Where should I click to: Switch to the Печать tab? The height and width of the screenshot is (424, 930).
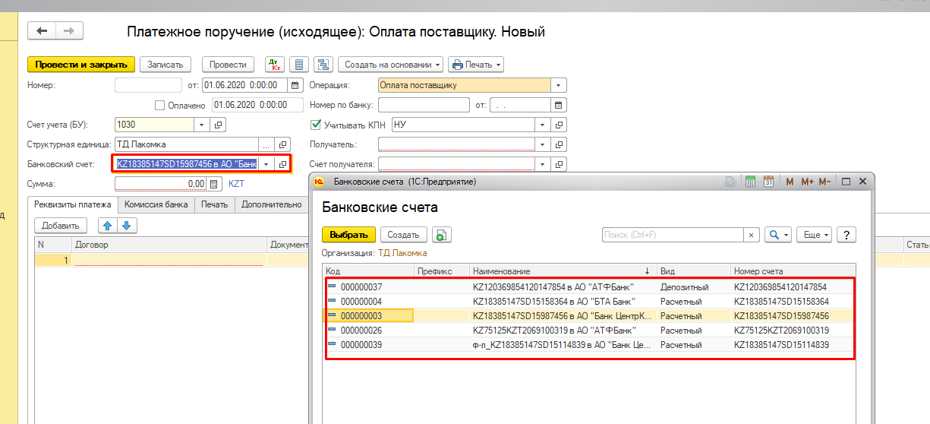[x=215, y=204]
